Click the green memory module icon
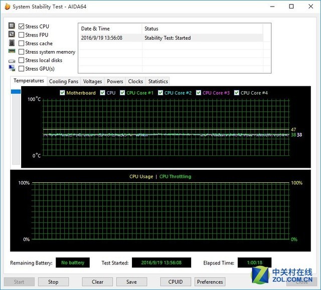Viewport: 321px width, 290px height. (x=12, y=51)
